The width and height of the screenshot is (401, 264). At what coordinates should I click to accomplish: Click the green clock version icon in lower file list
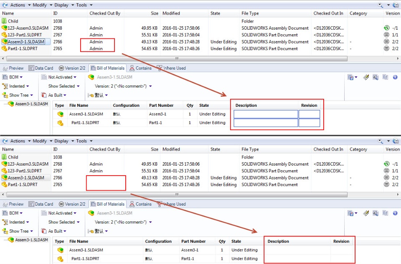[x=386, y=164]
